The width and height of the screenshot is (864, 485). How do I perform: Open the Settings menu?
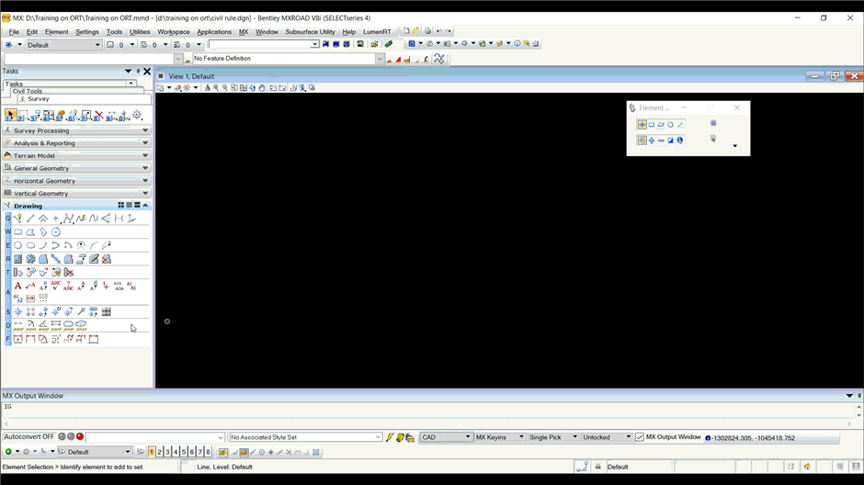click(87, 32)
